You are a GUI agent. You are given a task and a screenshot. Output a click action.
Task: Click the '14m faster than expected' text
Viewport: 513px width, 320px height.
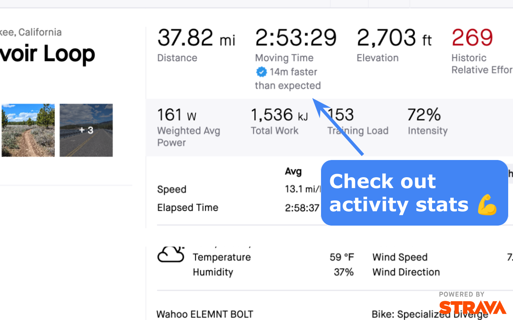click(x=288, y=79)
